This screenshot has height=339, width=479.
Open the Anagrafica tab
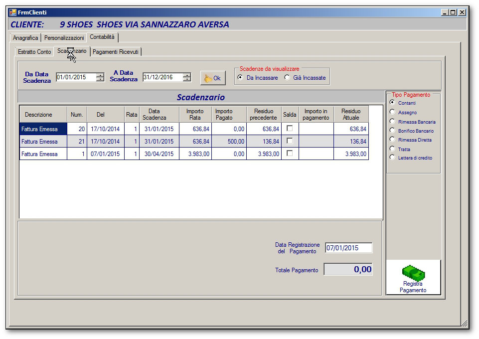25,38
